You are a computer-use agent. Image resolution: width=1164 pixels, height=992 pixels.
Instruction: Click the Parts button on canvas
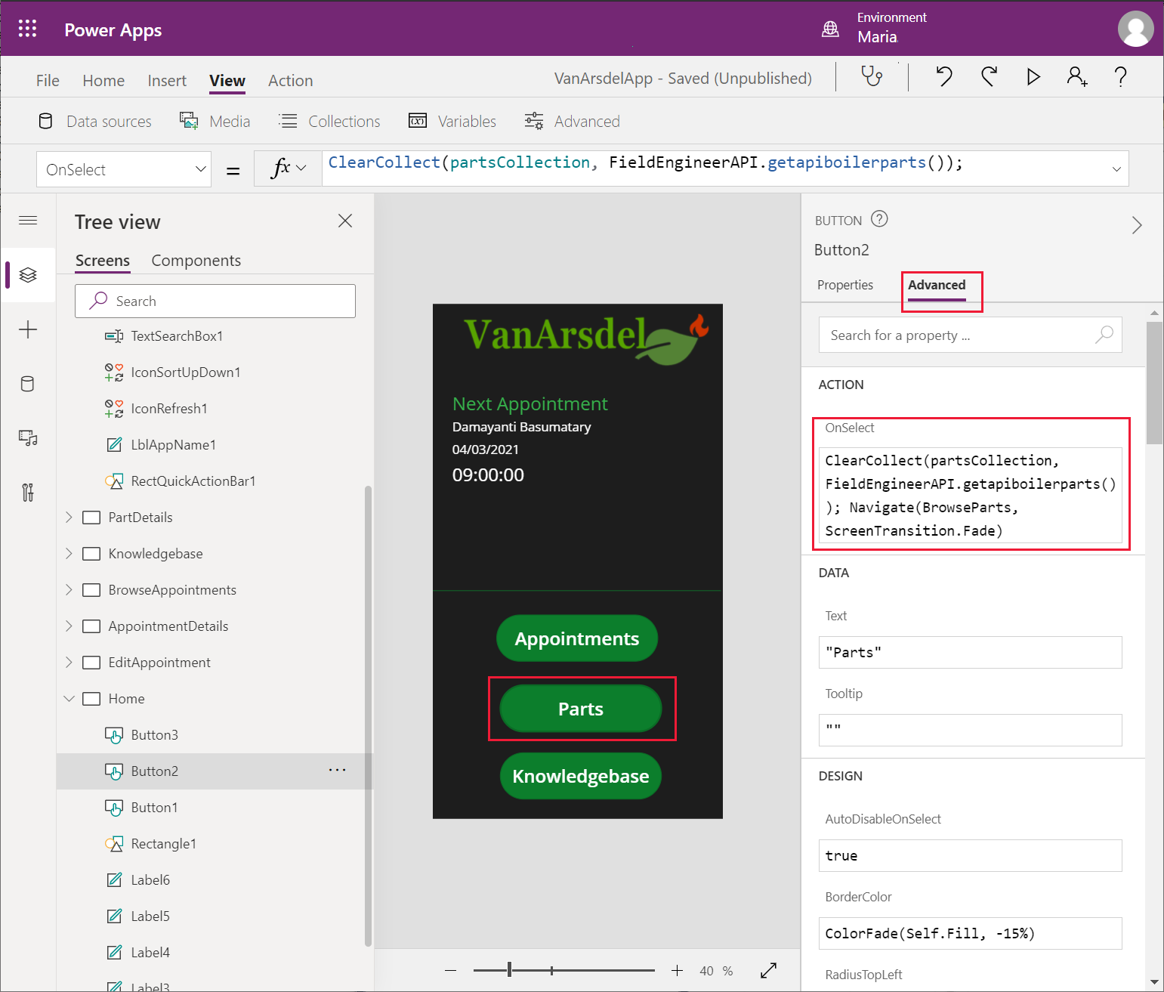click(581, 709)
